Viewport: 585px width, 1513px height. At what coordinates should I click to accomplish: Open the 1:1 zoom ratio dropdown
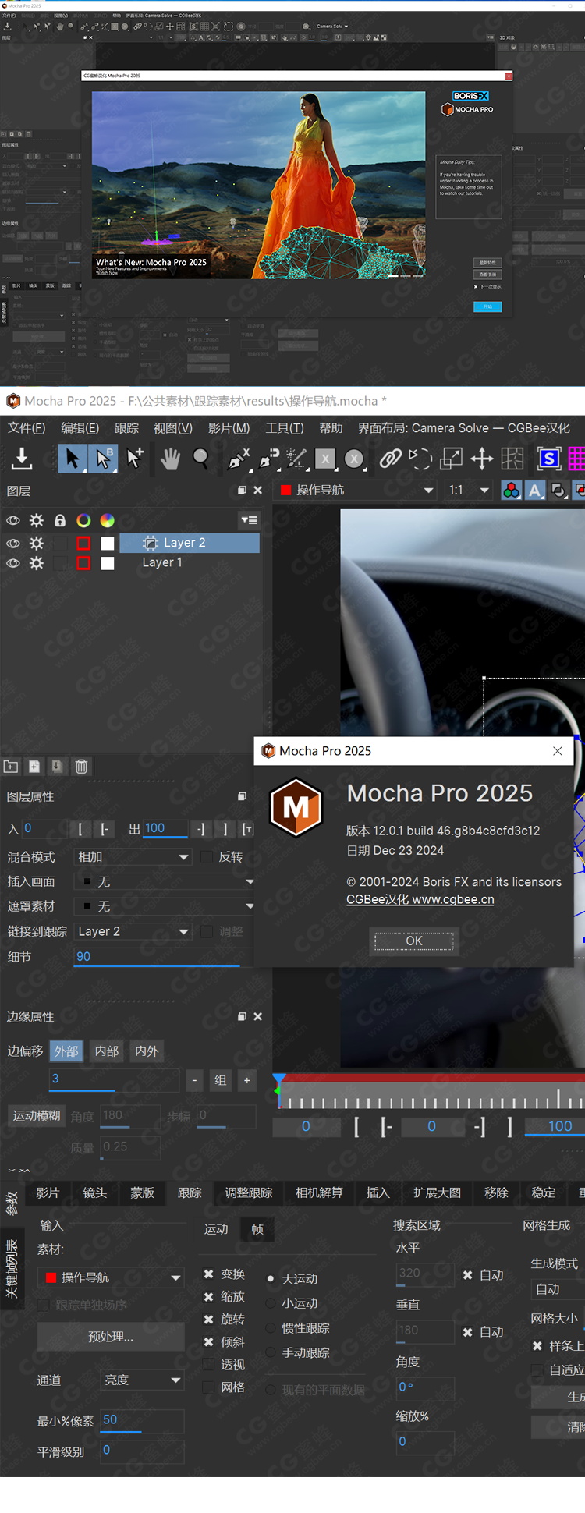tap(468, 490)
